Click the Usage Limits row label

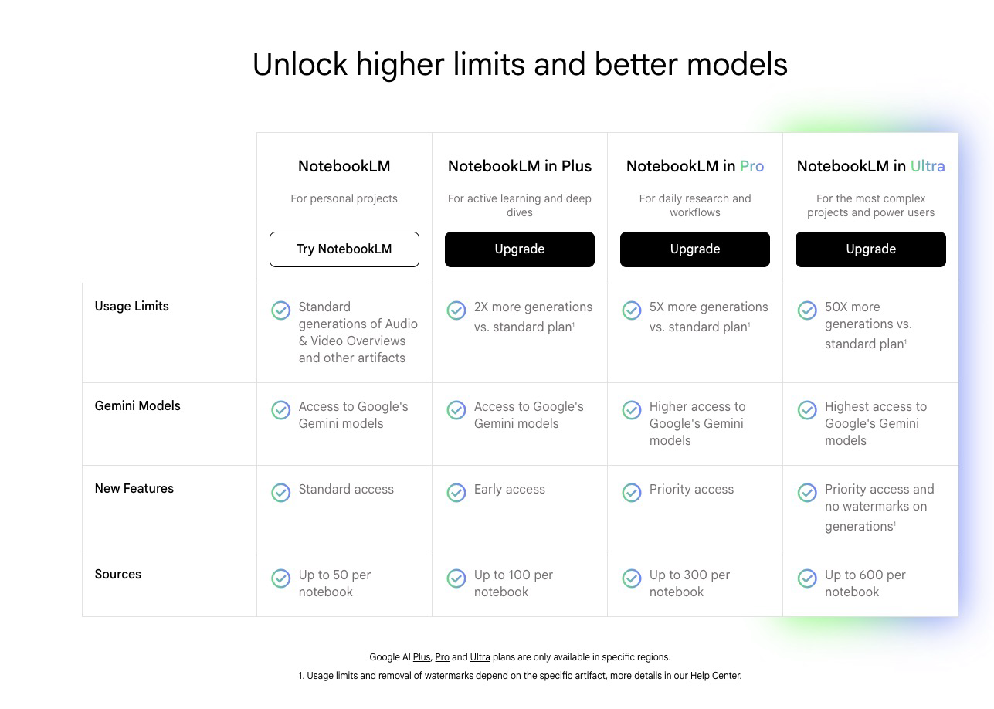[x=131, y=306]
